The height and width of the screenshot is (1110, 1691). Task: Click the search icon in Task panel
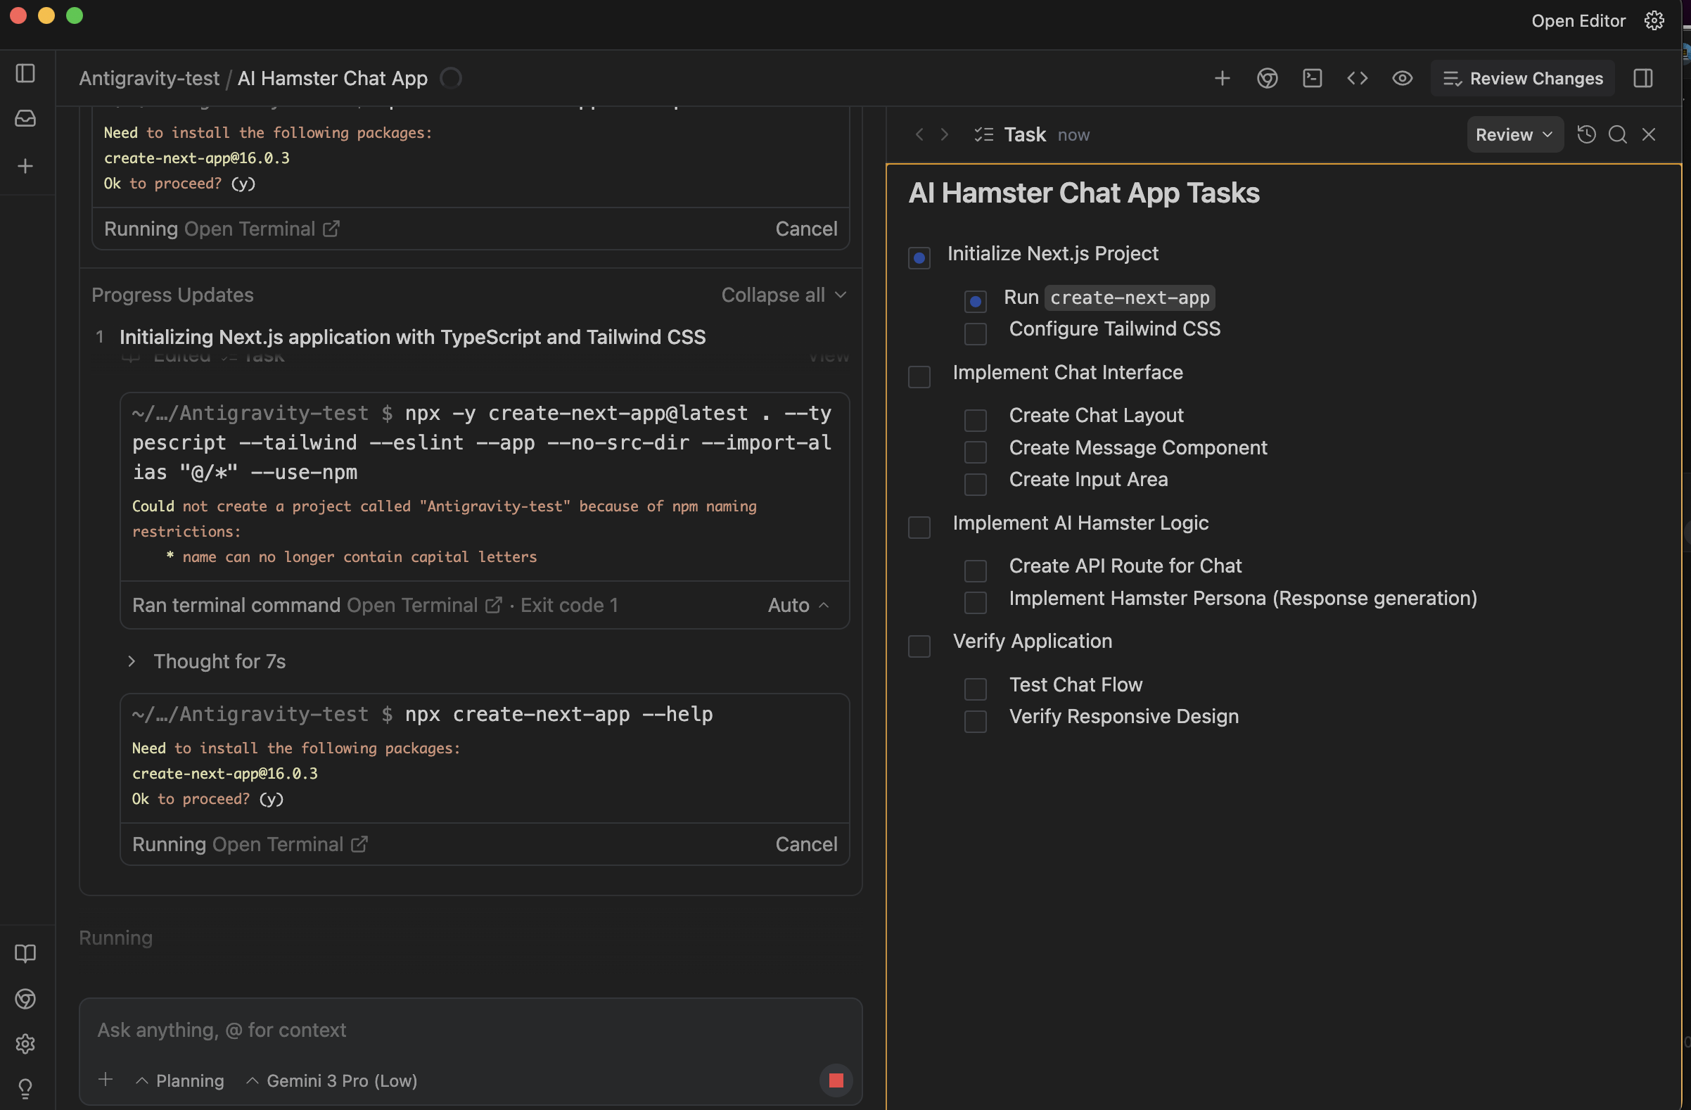pyautogui.click(x=1617, y=134)
